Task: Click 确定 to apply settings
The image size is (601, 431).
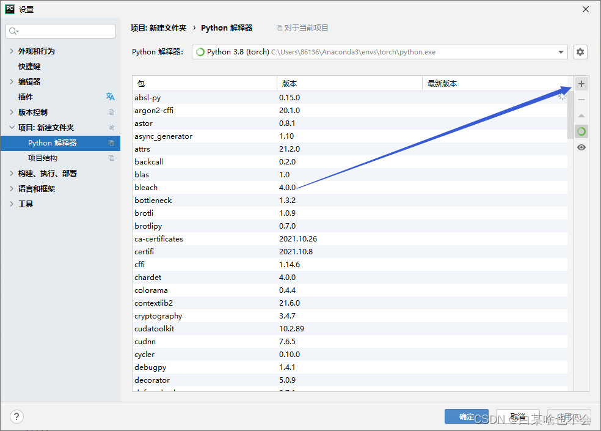Action: (x=466, y=416)
